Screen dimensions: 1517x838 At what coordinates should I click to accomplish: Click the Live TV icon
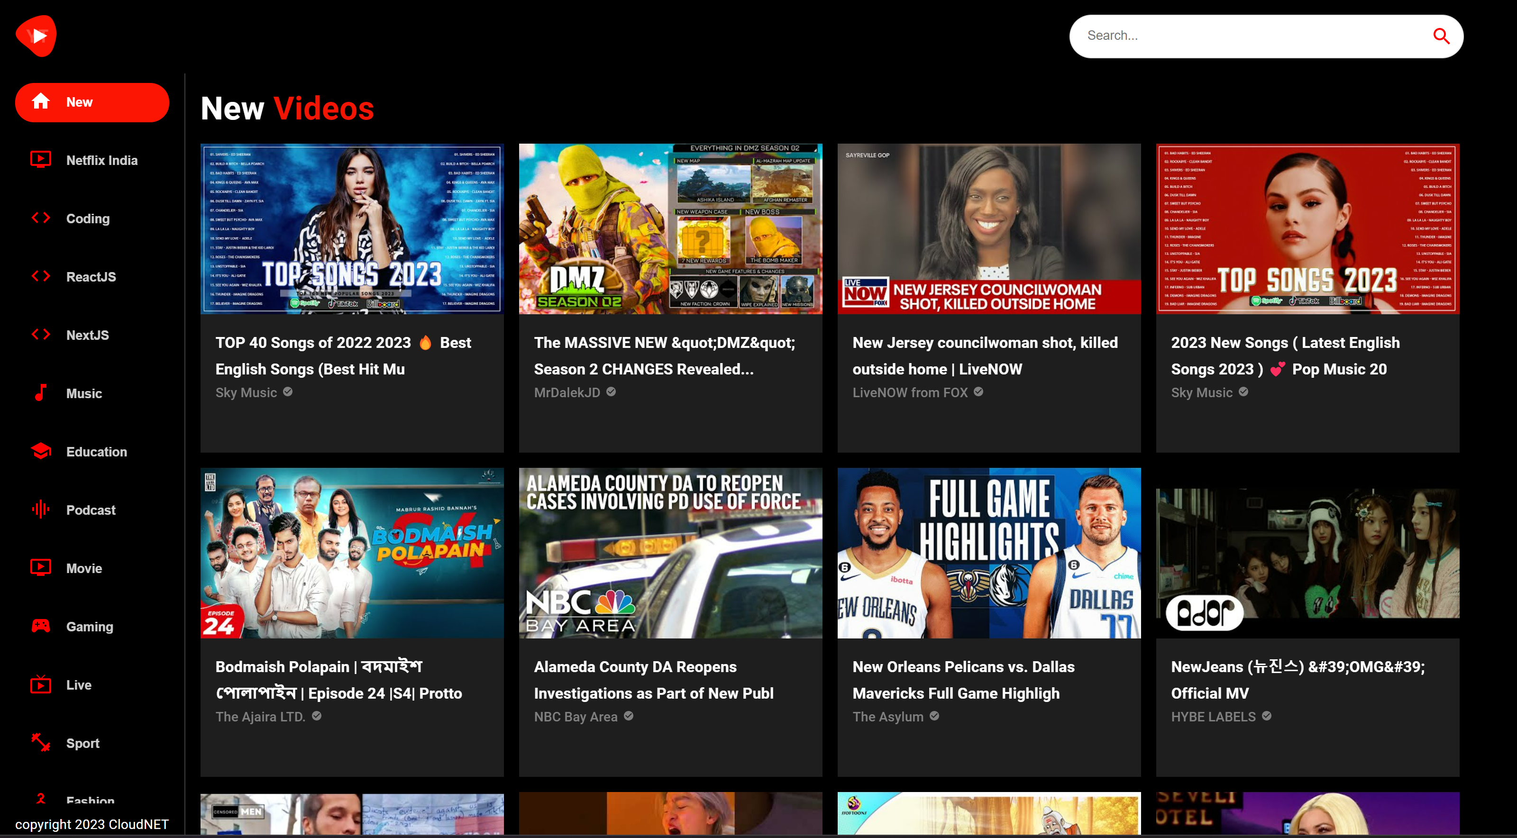(x=41, y=684)
